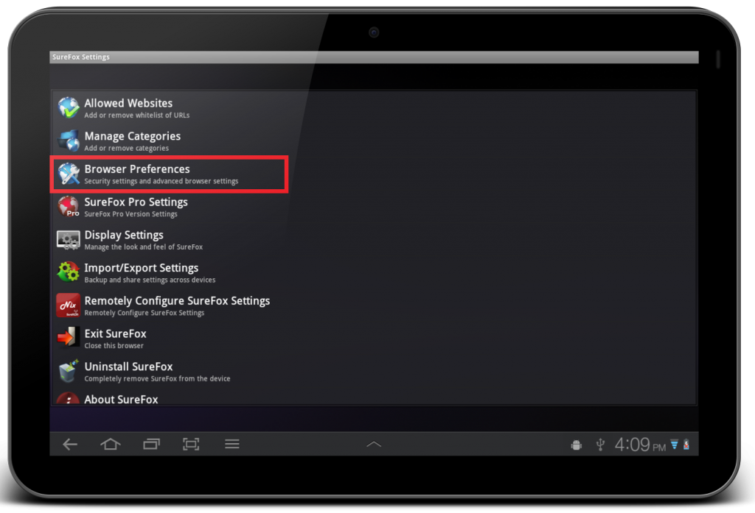Click 'Close this browser' subtitle
The height and width of the screenshot is (513, 755).
click(114, 346)
